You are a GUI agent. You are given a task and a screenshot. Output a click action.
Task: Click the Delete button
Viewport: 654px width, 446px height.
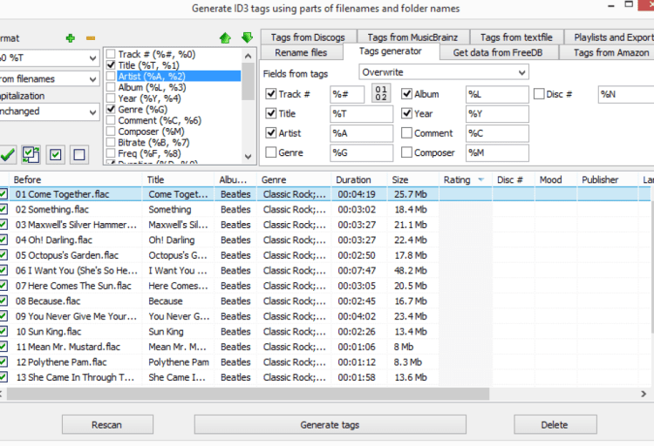coord(555,425)
